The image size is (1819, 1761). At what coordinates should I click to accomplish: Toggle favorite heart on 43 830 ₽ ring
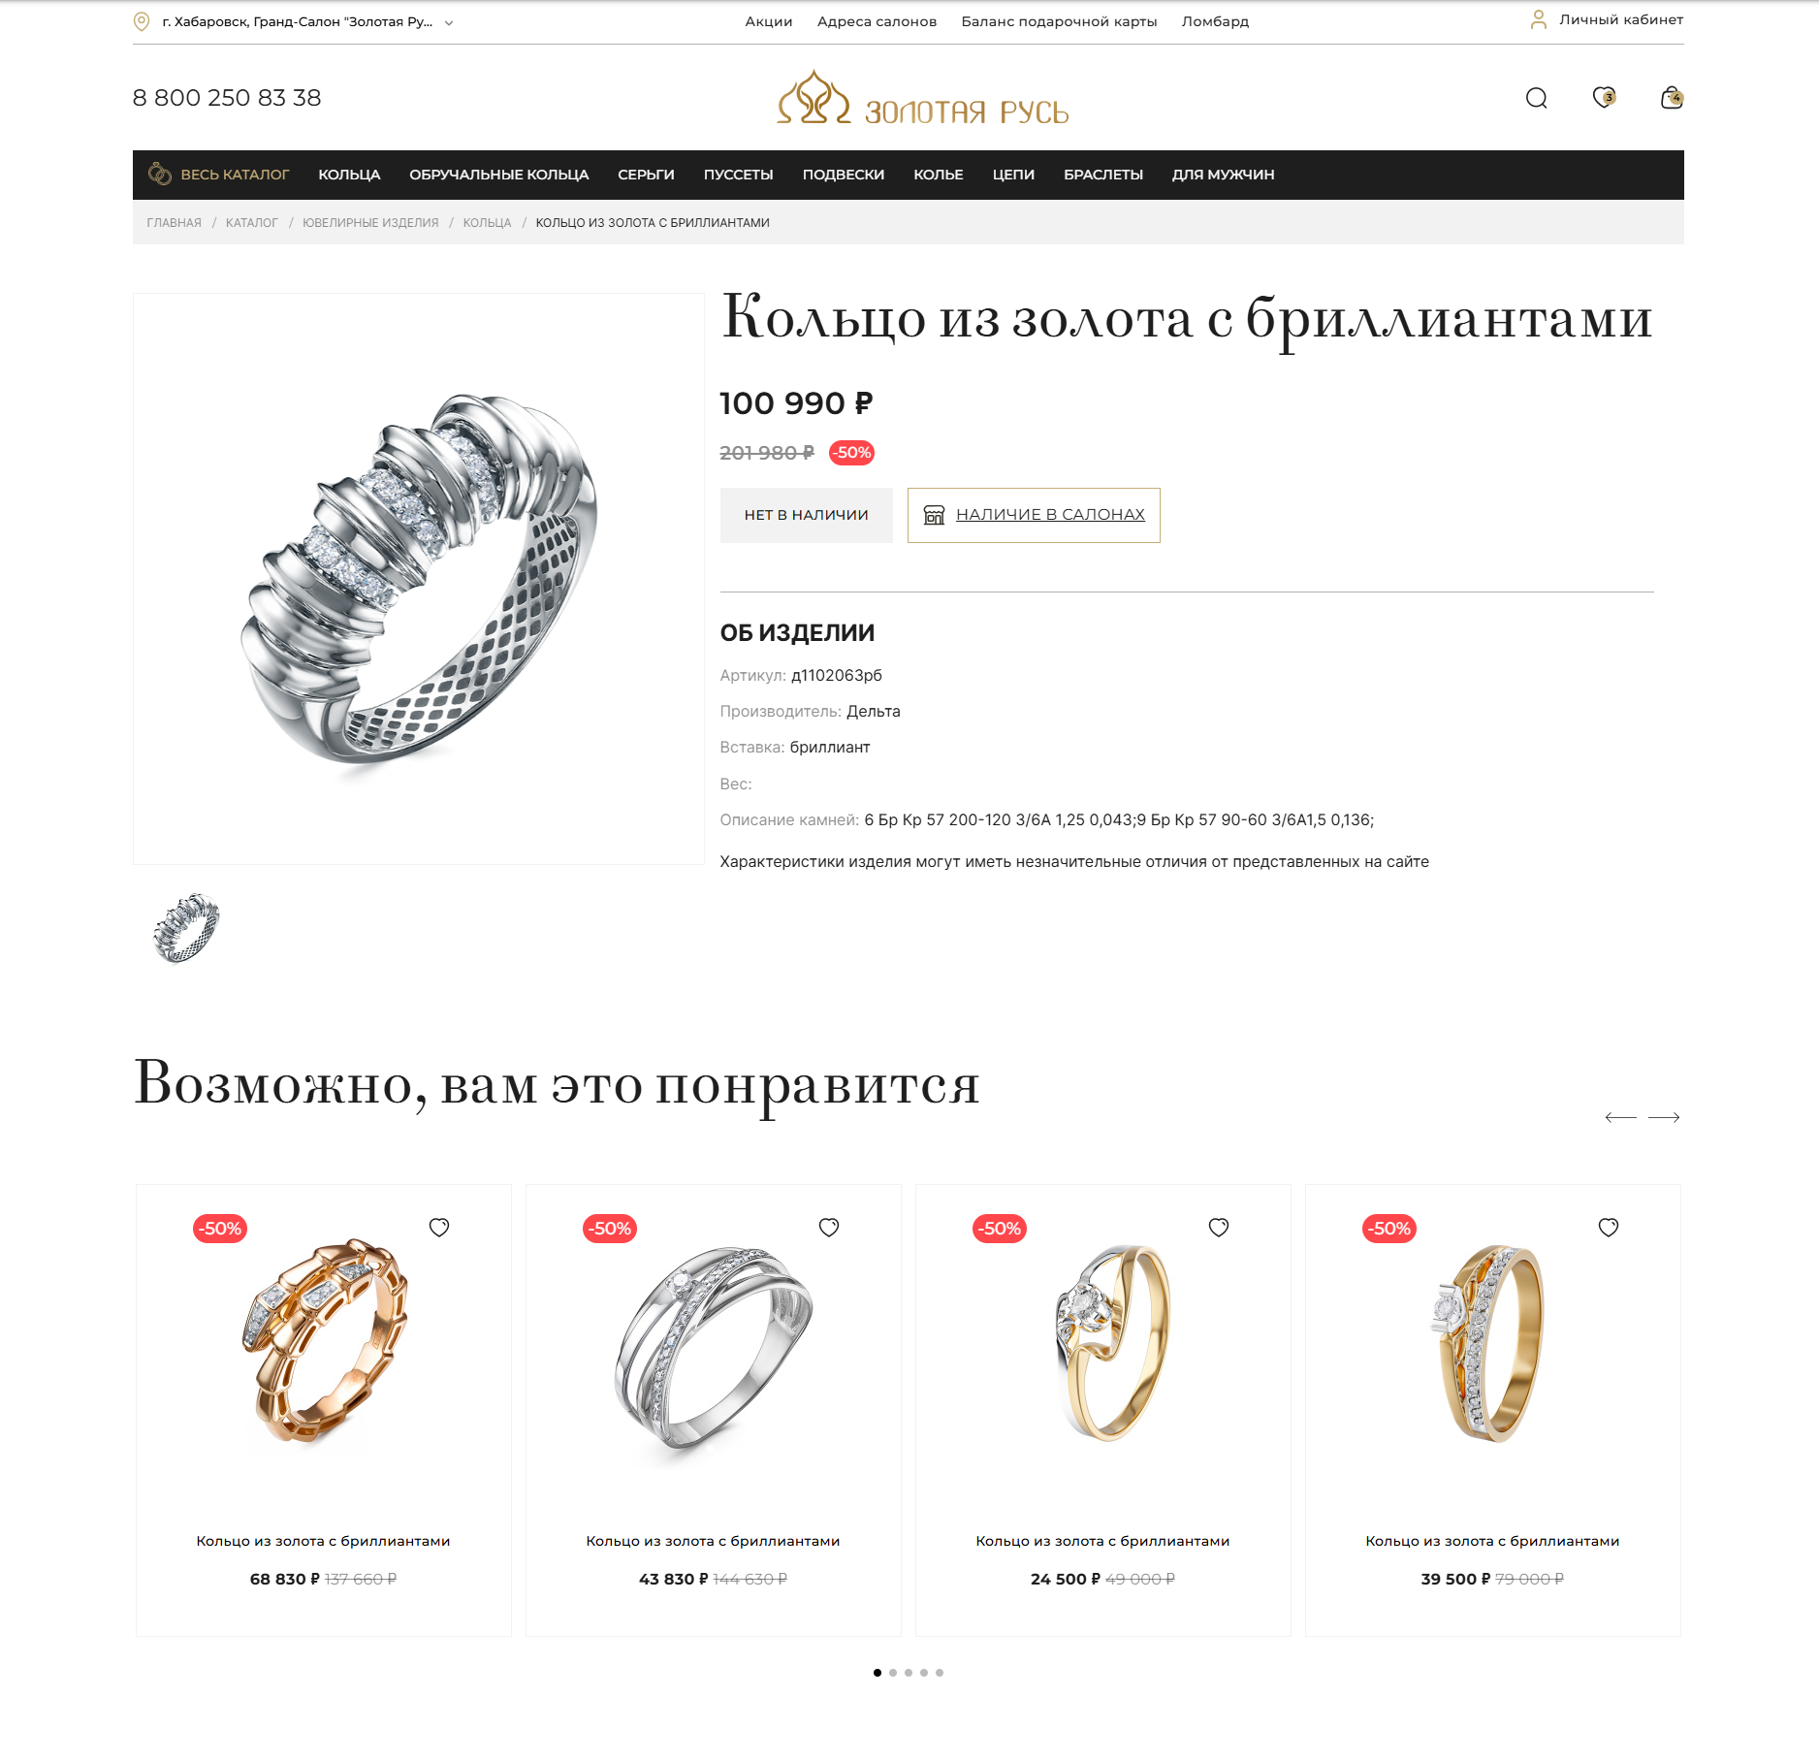829,1228
